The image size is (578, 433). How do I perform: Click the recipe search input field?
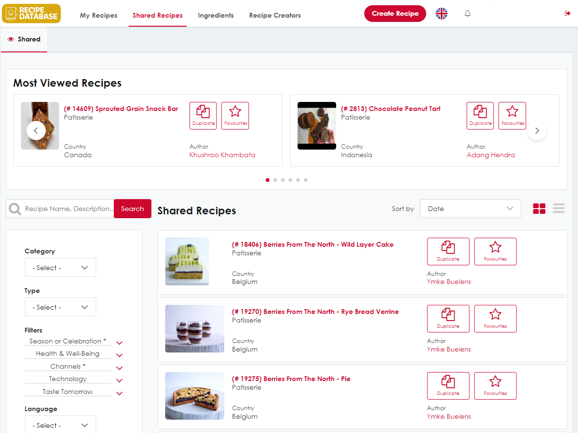point(69,209)
